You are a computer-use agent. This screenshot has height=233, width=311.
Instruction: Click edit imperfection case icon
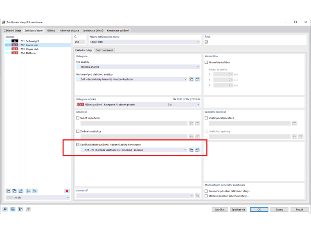pyautogui.click(x=197, y=123)
